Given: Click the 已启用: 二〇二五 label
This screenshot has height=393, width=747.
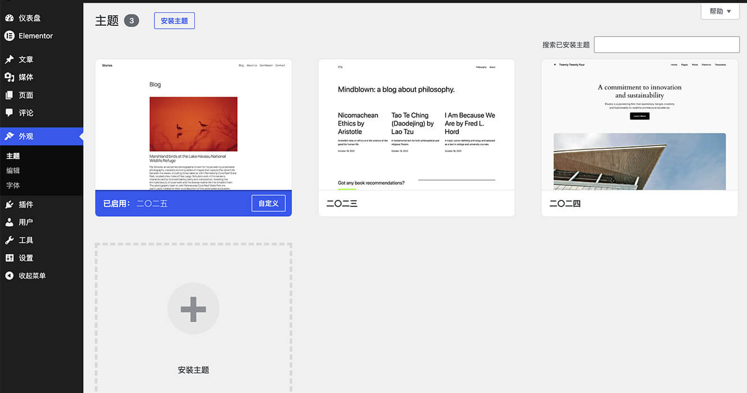Looking at the screenshot, I should click(x=135, y=203).
